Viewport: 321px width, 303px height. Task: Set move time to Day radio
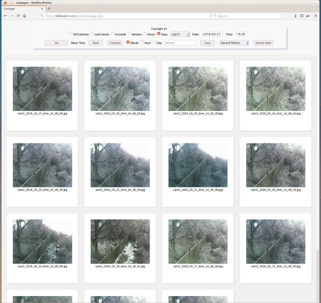click(x=155, y=42)
